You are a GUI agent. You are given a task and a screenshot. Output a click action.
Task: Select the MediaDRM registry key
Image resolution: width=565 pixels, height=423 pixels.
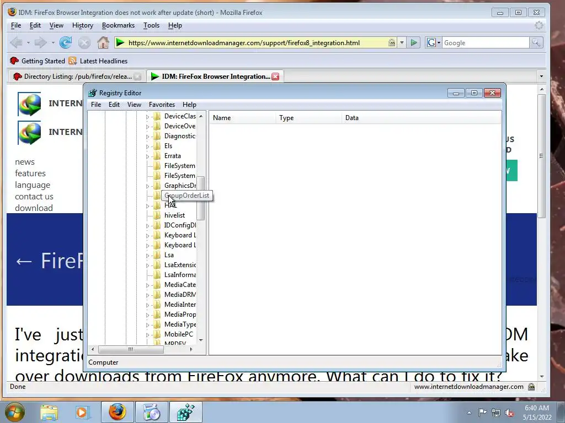click(x=180, y=295)
